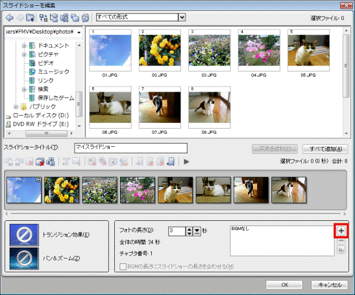Click the timeline horizontal scroll track

tap(175, 214)
